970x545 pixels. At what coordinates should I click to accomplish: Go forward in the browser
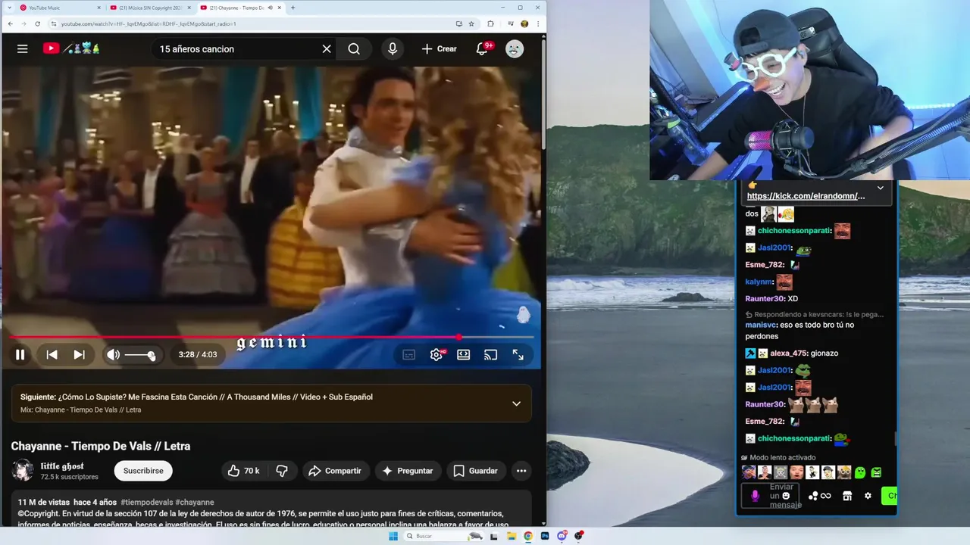pyautogui.click(x=25, y=23)
